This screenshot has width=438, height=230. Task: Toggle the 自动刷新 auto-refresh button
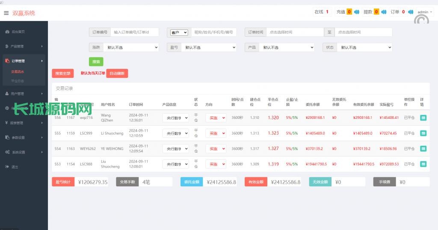pos(117,73)
